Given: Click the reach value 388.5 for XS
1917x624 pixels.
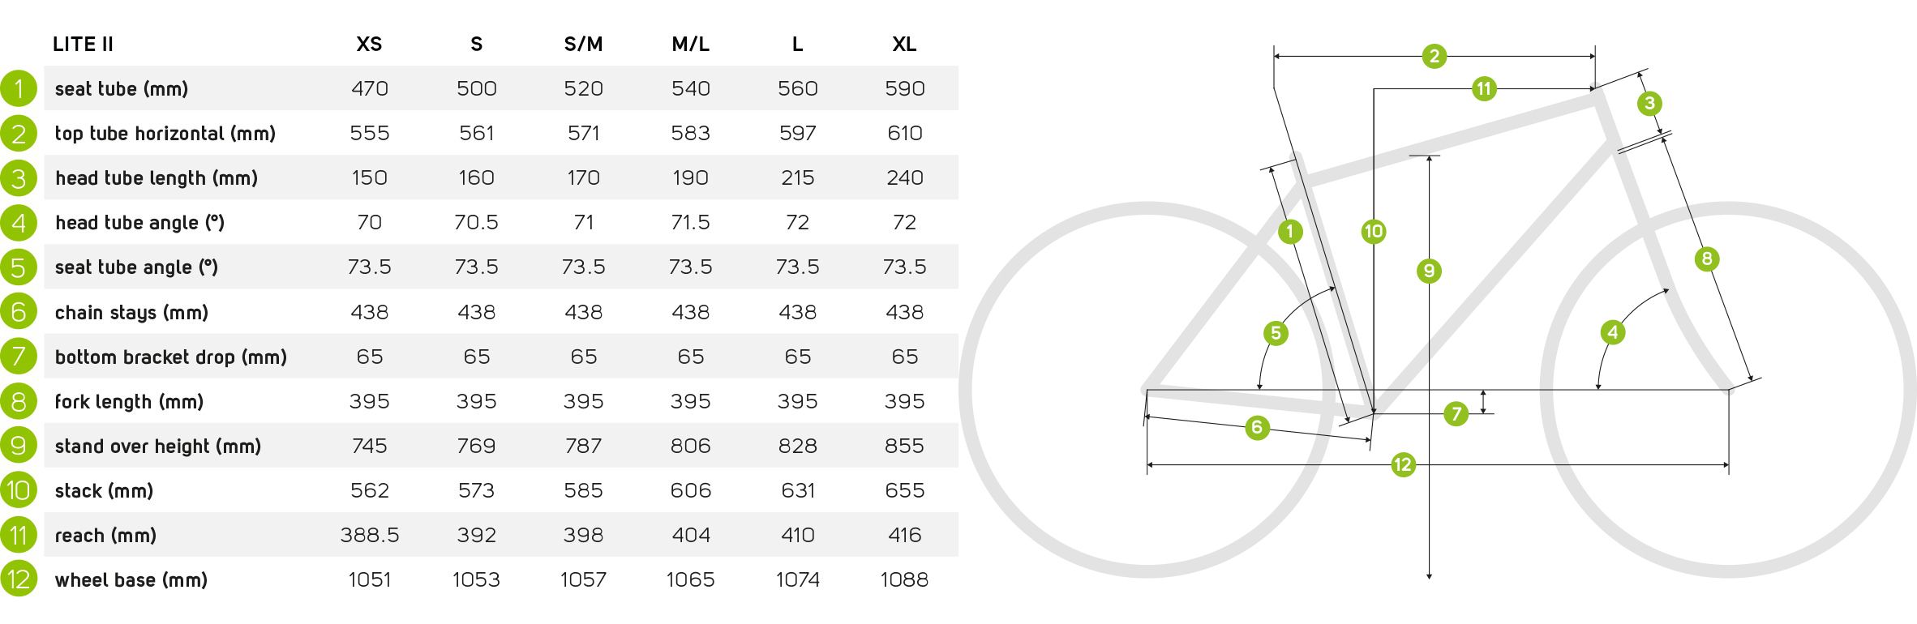Looking at the screenshot, I should (x=369, y=535).
